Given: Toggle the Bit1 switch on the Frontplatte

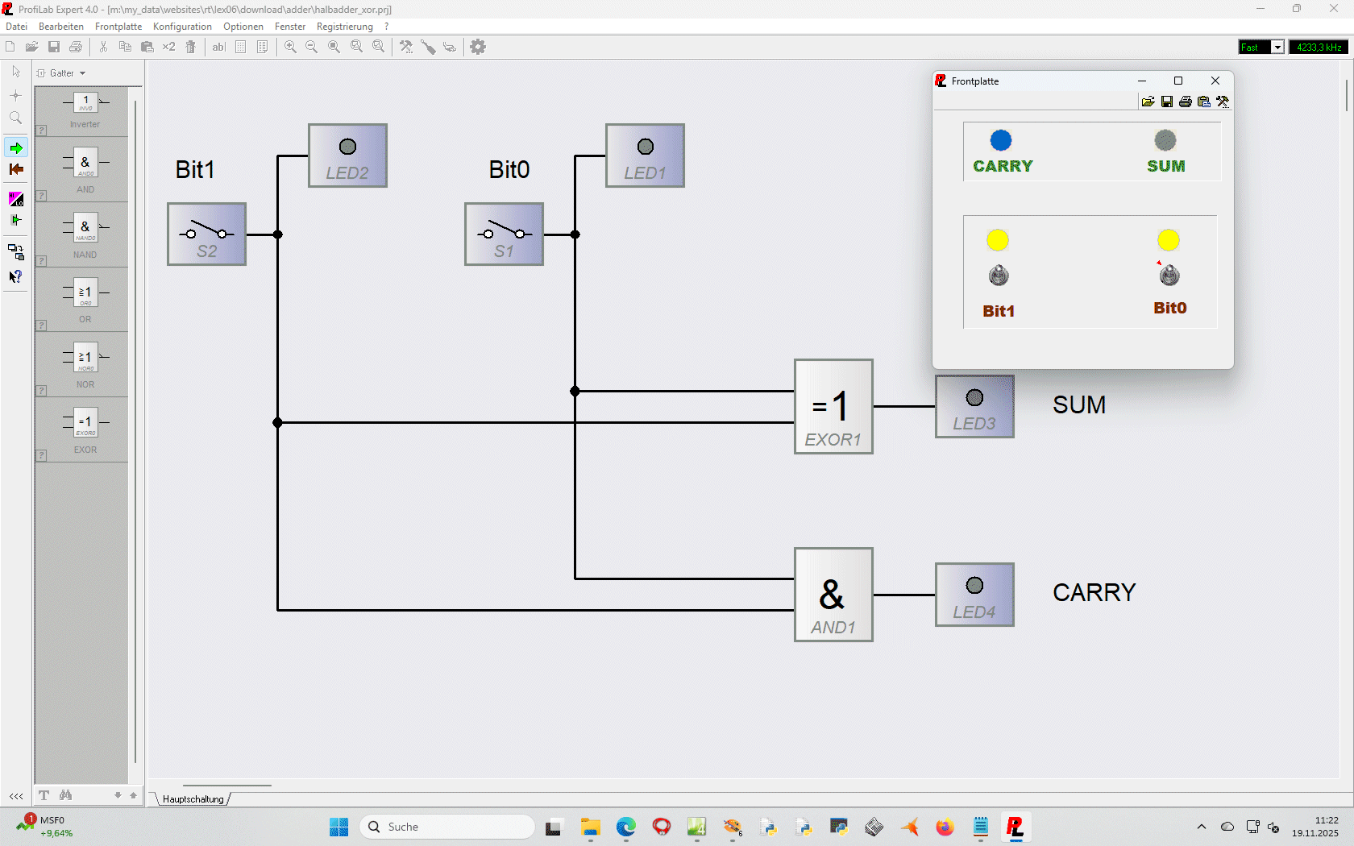Looking at the screenshot, I should [999, 276].
